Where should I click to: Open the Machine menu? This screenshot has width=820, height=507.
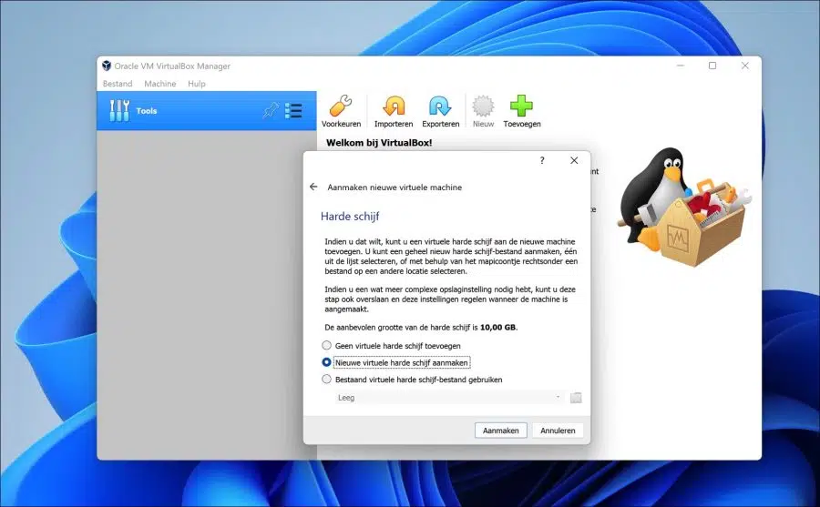160,84
